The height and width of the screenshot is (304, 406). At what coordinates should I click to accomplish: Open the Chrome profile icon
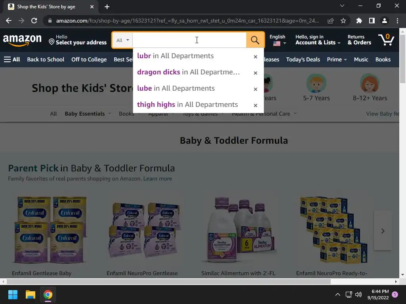click(x=385, y=21)
